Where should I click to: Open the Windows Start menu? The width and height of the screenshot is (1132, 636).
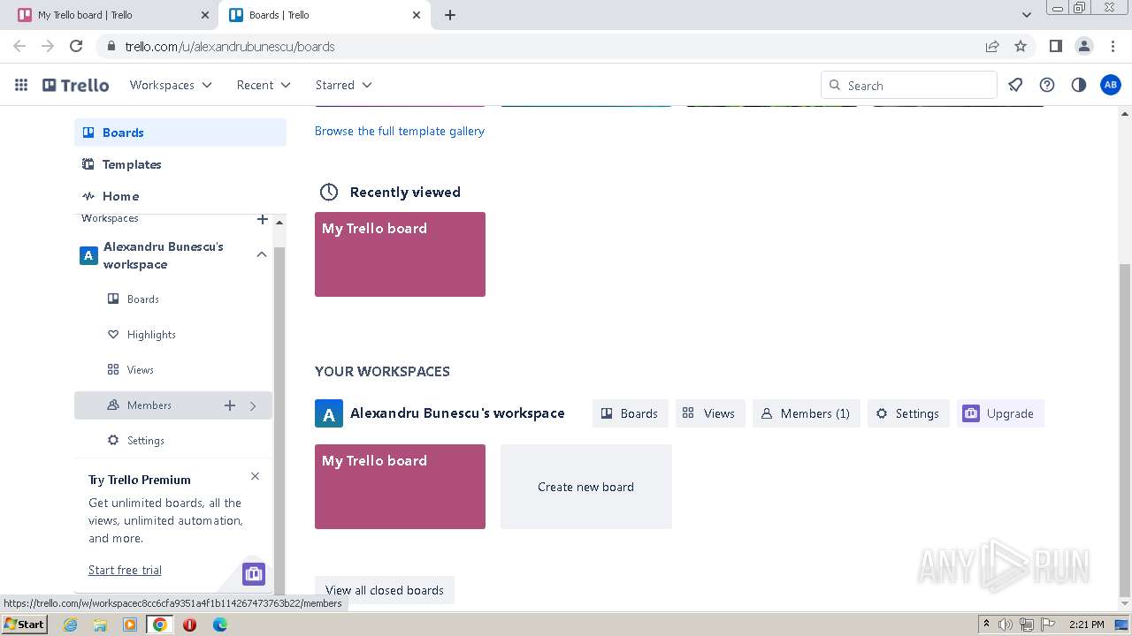pos(24,624)
